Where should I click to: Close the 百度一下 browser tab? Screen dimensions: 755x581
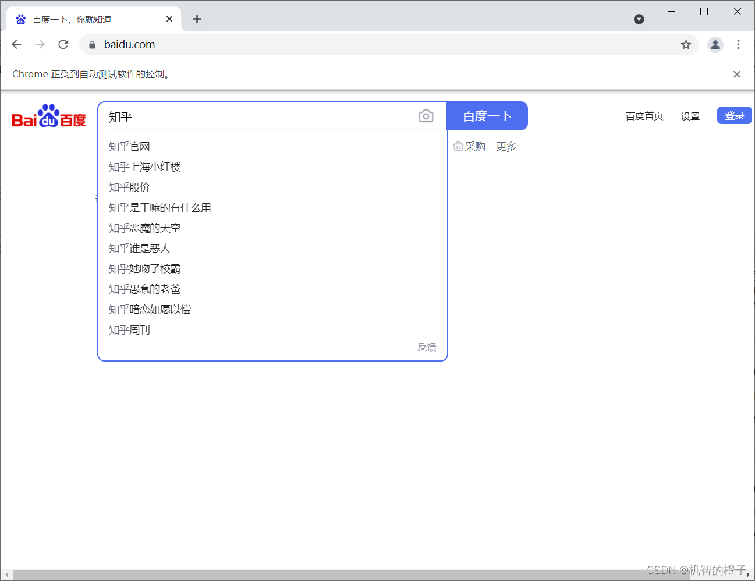pyautogui.click(x=169, y=19)
